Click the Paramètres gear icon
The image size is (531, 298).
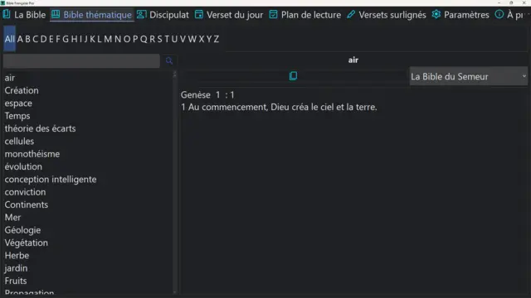pyautogui.click(x=436, y=15)
